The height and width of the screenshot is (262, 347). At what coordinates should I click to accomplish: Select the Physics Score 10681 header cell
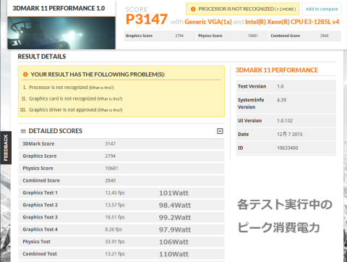point(233,35)
